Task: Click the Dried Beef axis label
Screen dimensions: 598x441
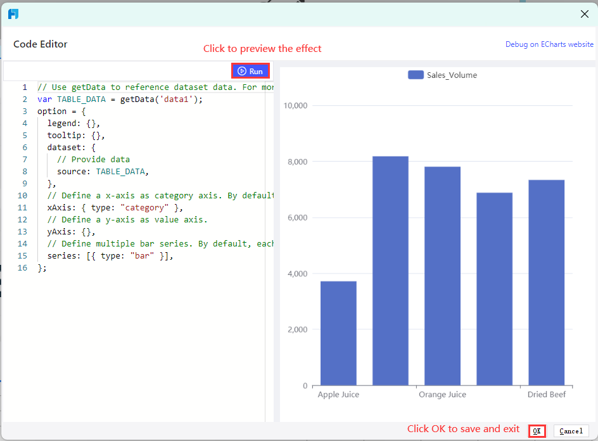Action: pos(546,394)
